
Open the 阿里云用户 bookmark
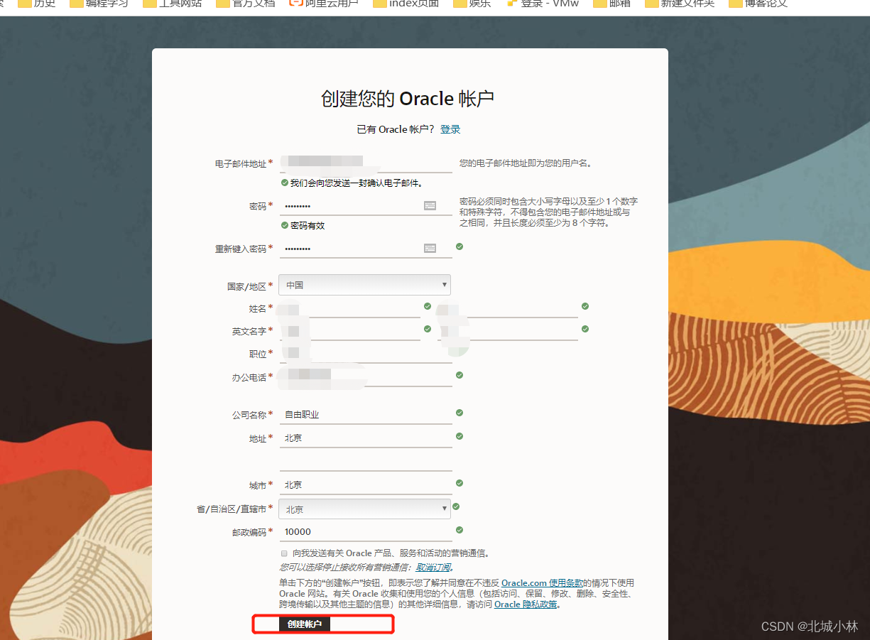[323, 4]
